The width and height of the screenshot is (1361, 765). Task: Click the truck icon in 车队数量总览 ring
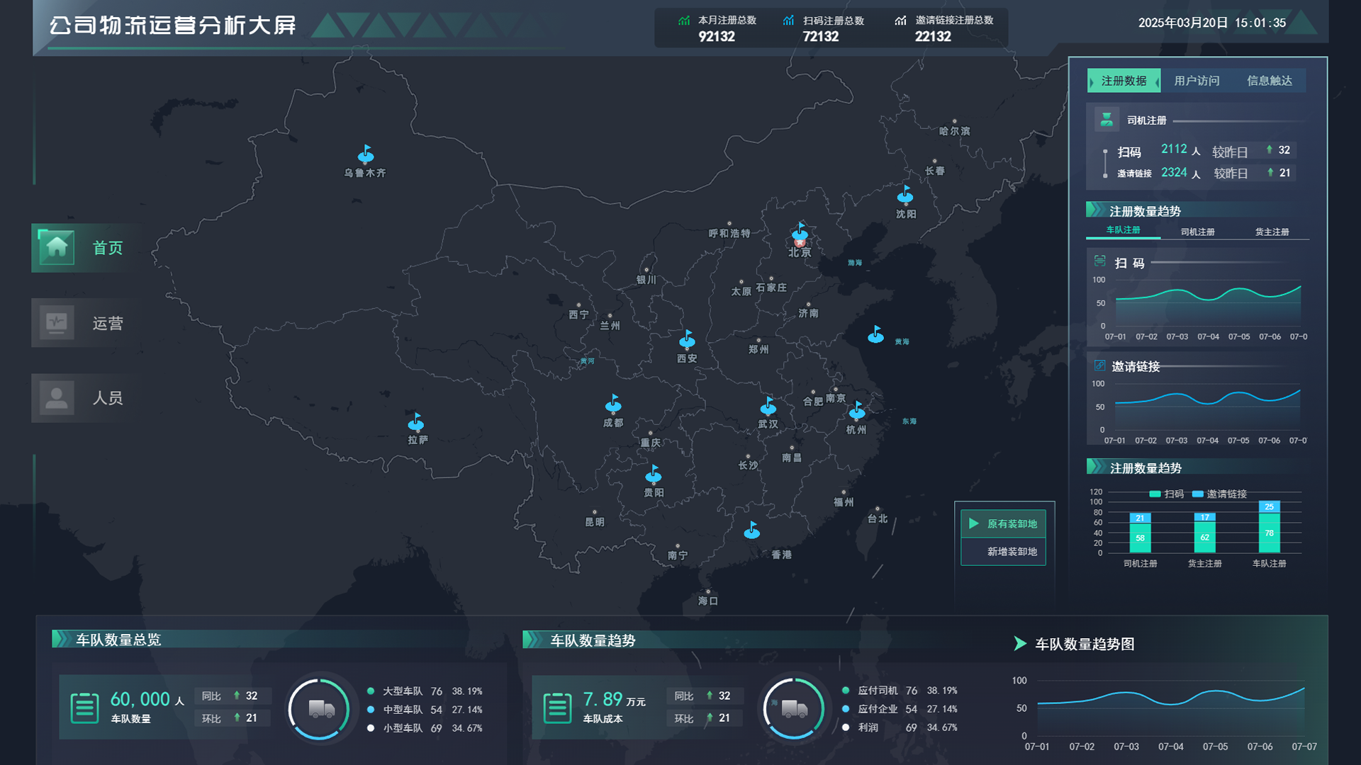pyautogui.click(x=322, y=708)
